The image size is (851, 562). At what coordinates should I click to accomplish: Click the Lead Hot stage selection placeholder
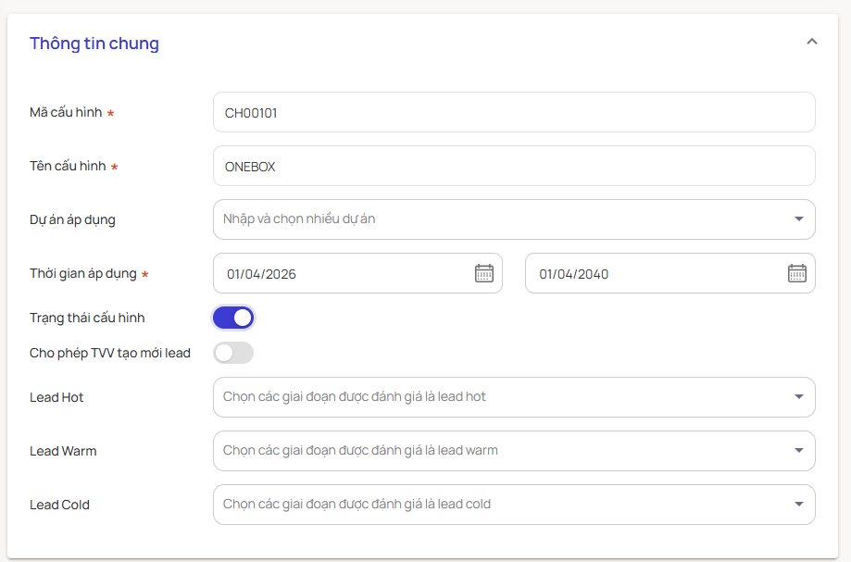point(355,397)
